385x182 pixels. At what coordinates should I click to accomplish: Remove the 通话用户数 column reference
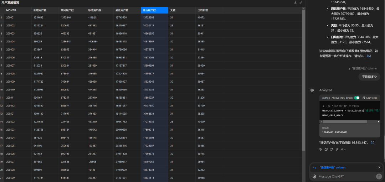(x=379, y=167)
